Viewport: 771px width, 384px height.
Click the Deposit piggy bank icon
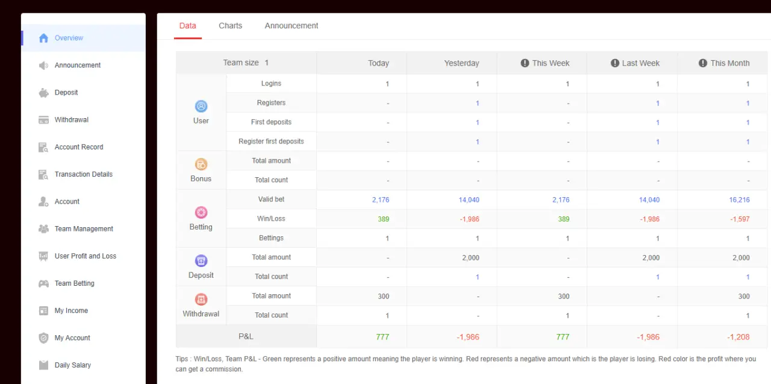tap(43, 92)
